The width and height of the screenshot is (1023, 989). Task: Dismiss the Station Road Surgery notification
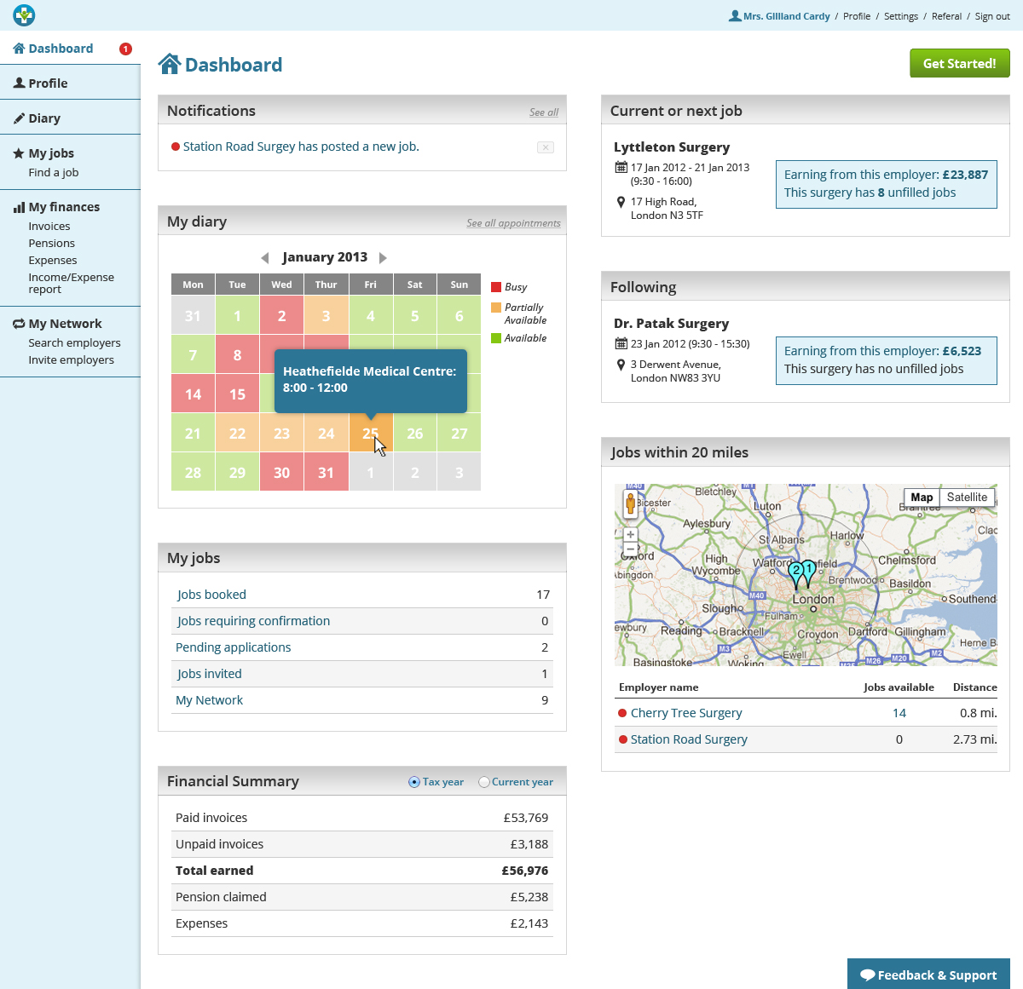pos(546,147)
